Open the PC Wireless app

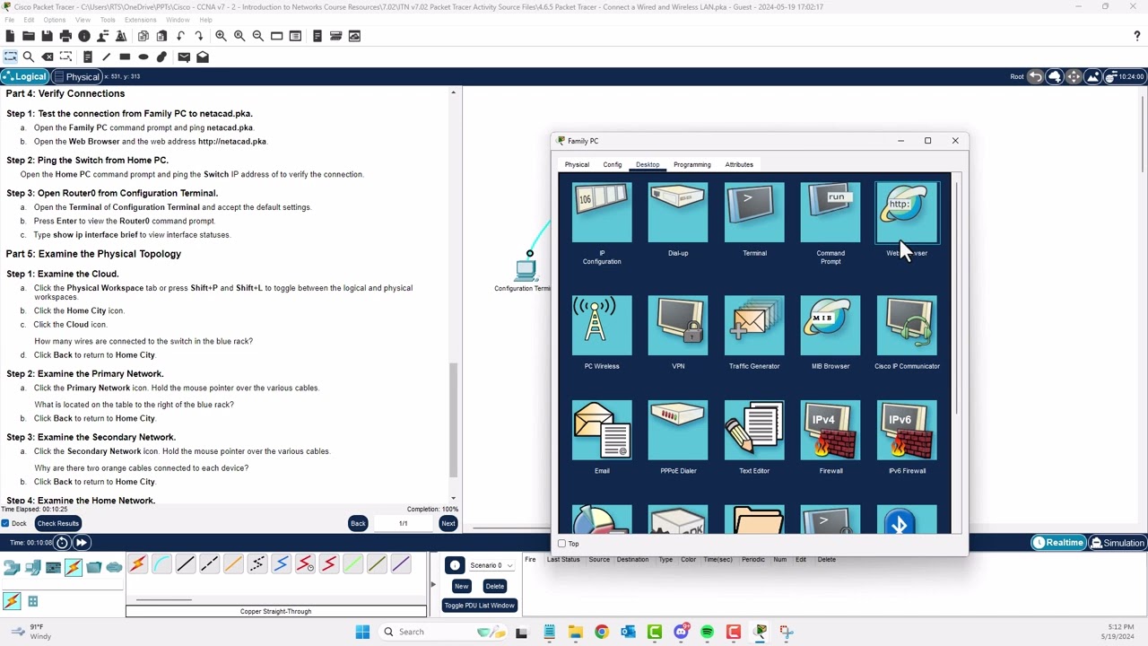(x=602, y=326)
